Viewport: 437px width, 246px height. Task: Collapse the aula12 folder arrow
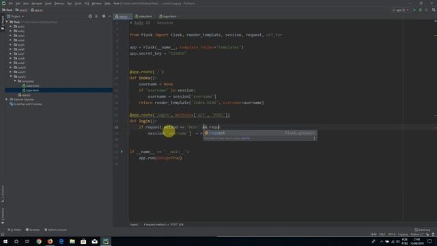point(11,77)
